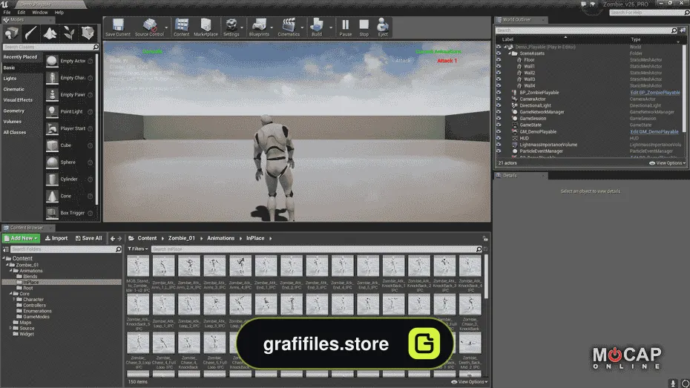Open the Marketplace toolbar icon
This screenshot has width=690, height=388.
click(206, 27)
